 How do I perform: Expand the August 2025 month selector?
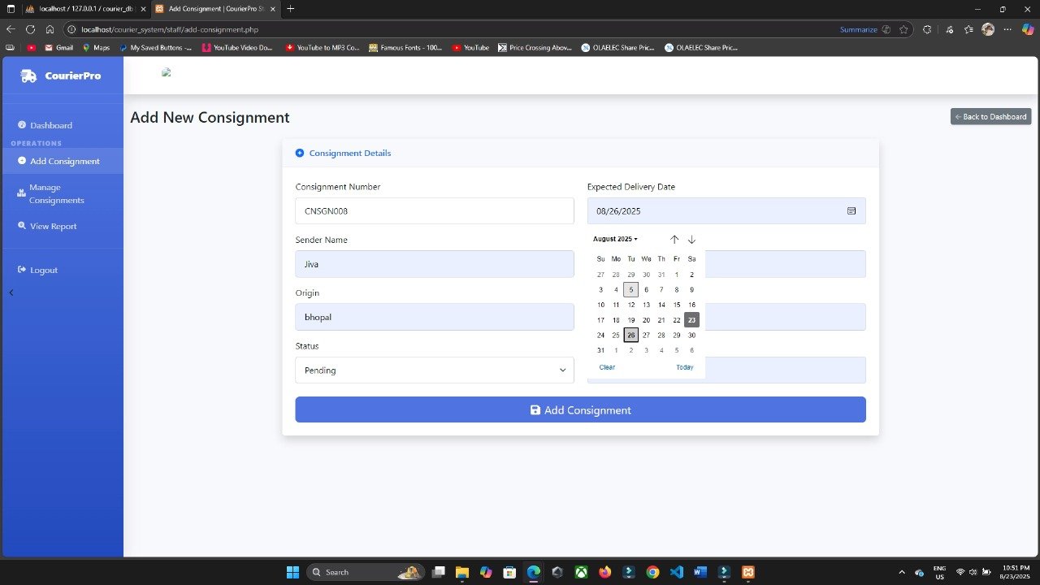point(615,240)
